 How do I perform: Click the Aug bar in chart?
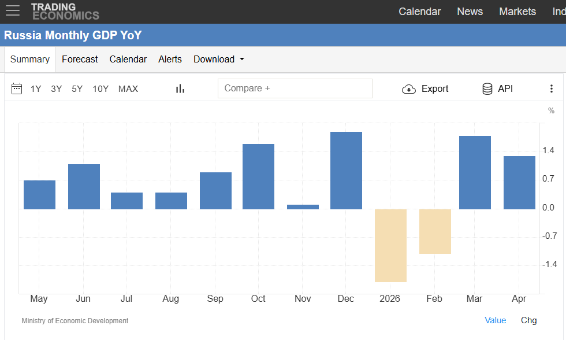coord(171,201)
